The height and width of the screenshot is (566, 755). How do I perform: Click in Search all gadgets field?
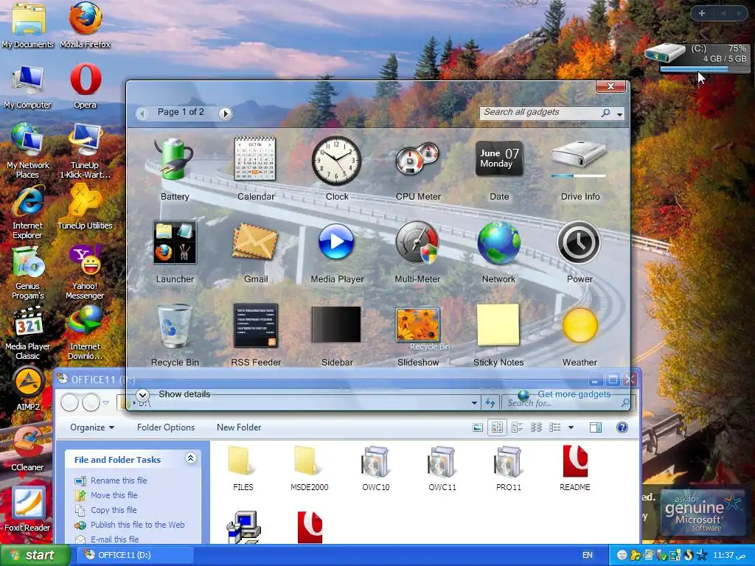pos(539,113)
